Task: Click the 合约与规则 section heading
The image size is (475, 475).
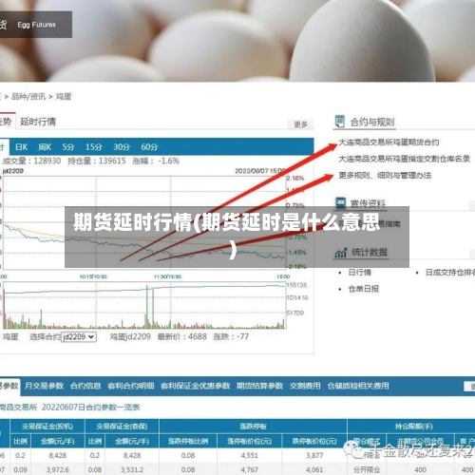Action: coord(372,122)
